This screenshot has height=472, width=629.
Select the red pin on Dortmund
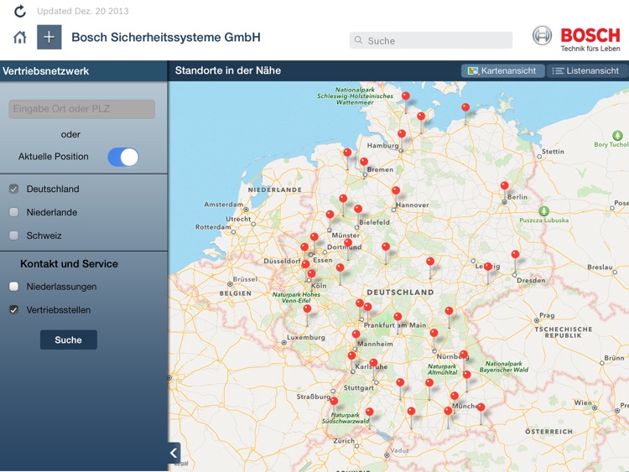pyautogui.click(x=348, y=242)
